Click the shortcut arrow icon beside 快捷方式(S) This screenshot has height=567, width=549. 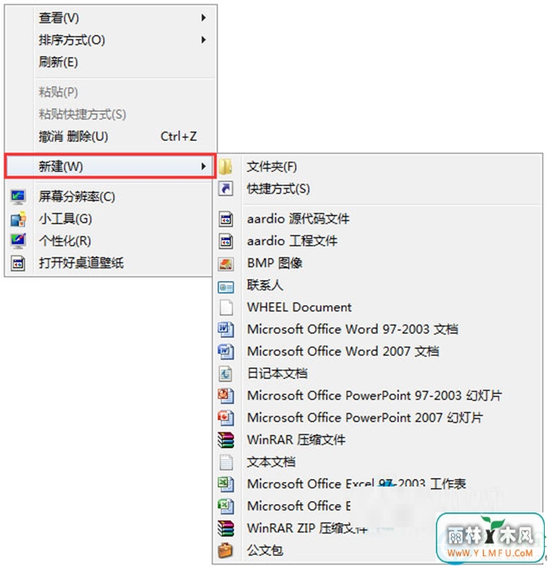[x=226, y=189]
